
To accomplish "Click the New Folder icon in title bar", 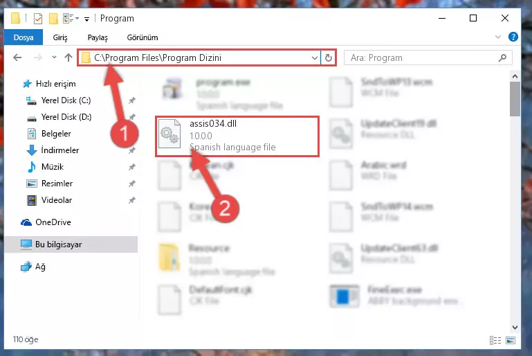I will pyautogui.click(x=53, y=18).
